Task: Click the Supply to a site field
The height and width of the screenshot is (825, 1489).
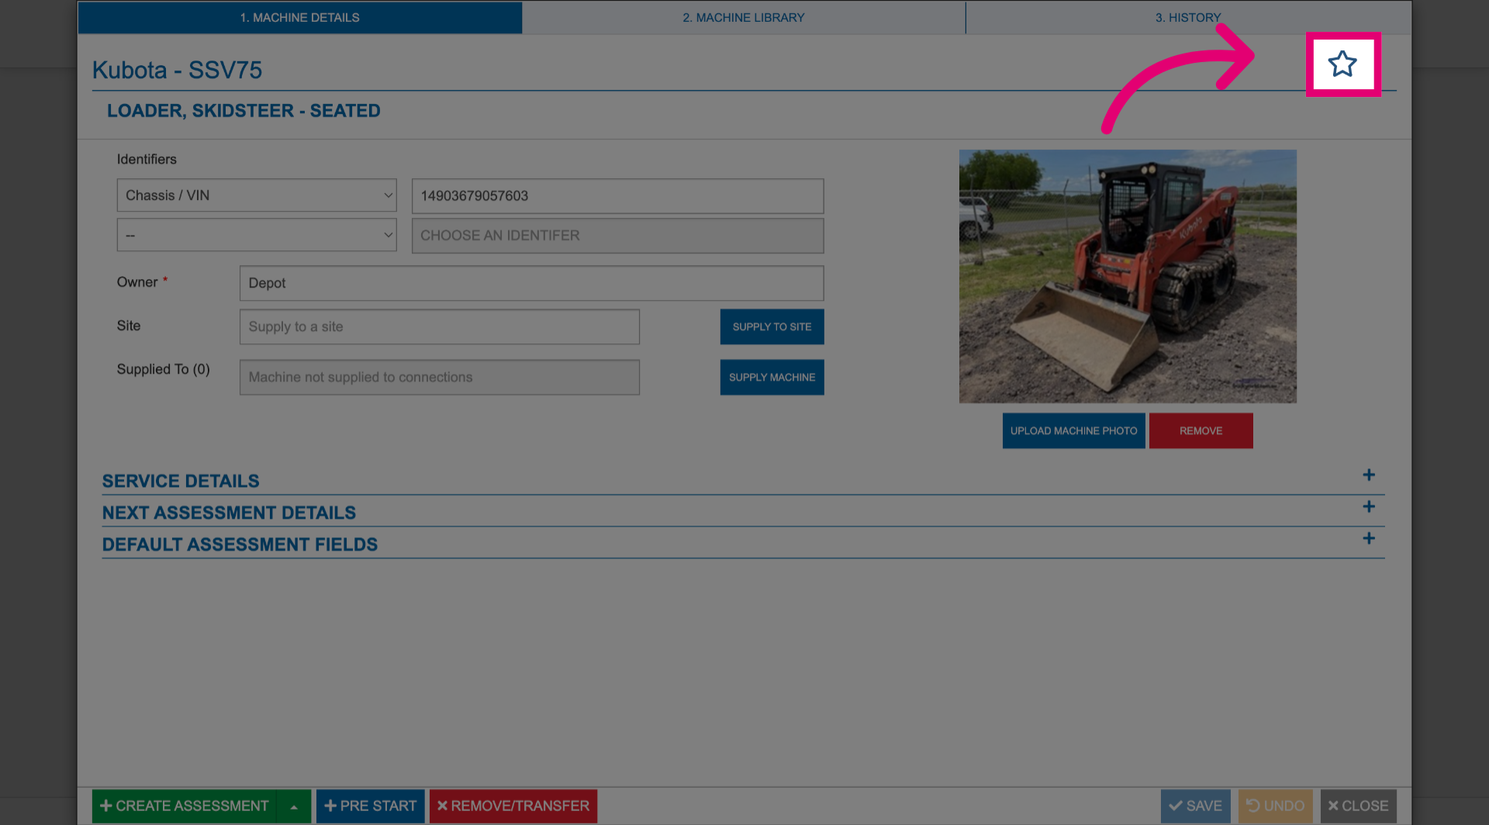Action: pyautogui.click(x=440, y=326)
